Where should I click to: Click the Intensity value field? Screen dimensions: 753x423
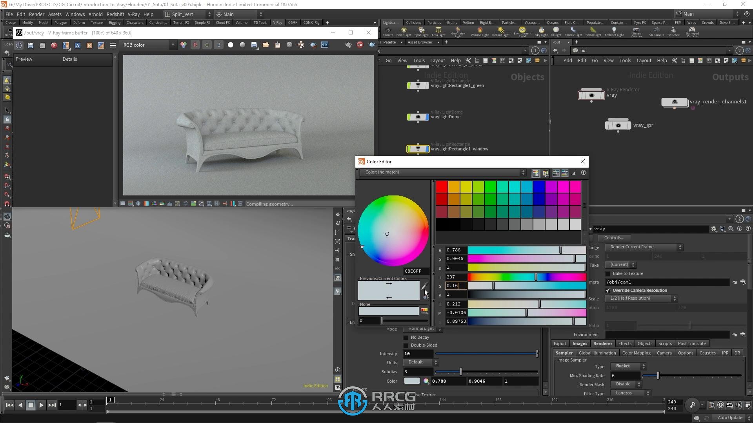418,354
